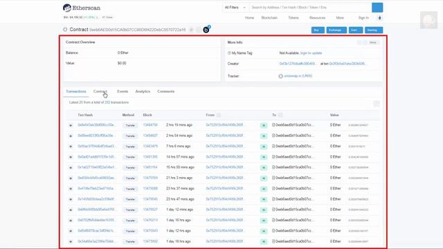Screen dimensions: 443x249
Task: Open the From address in 14 hrs 57 mins ago row
Action: (226, 157)
